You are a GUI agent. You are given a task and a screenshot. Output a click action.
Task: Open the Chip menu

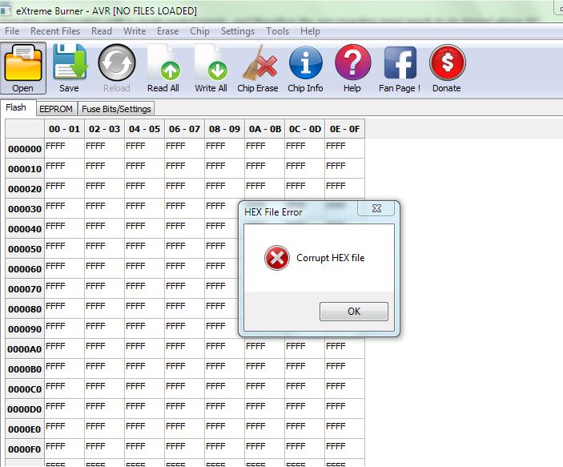tap(199, 31)
